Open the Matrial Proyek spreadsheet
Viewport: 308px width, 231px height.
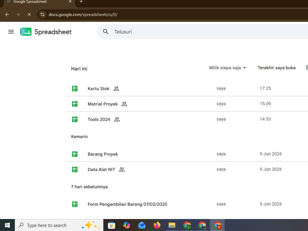[103, 104]
